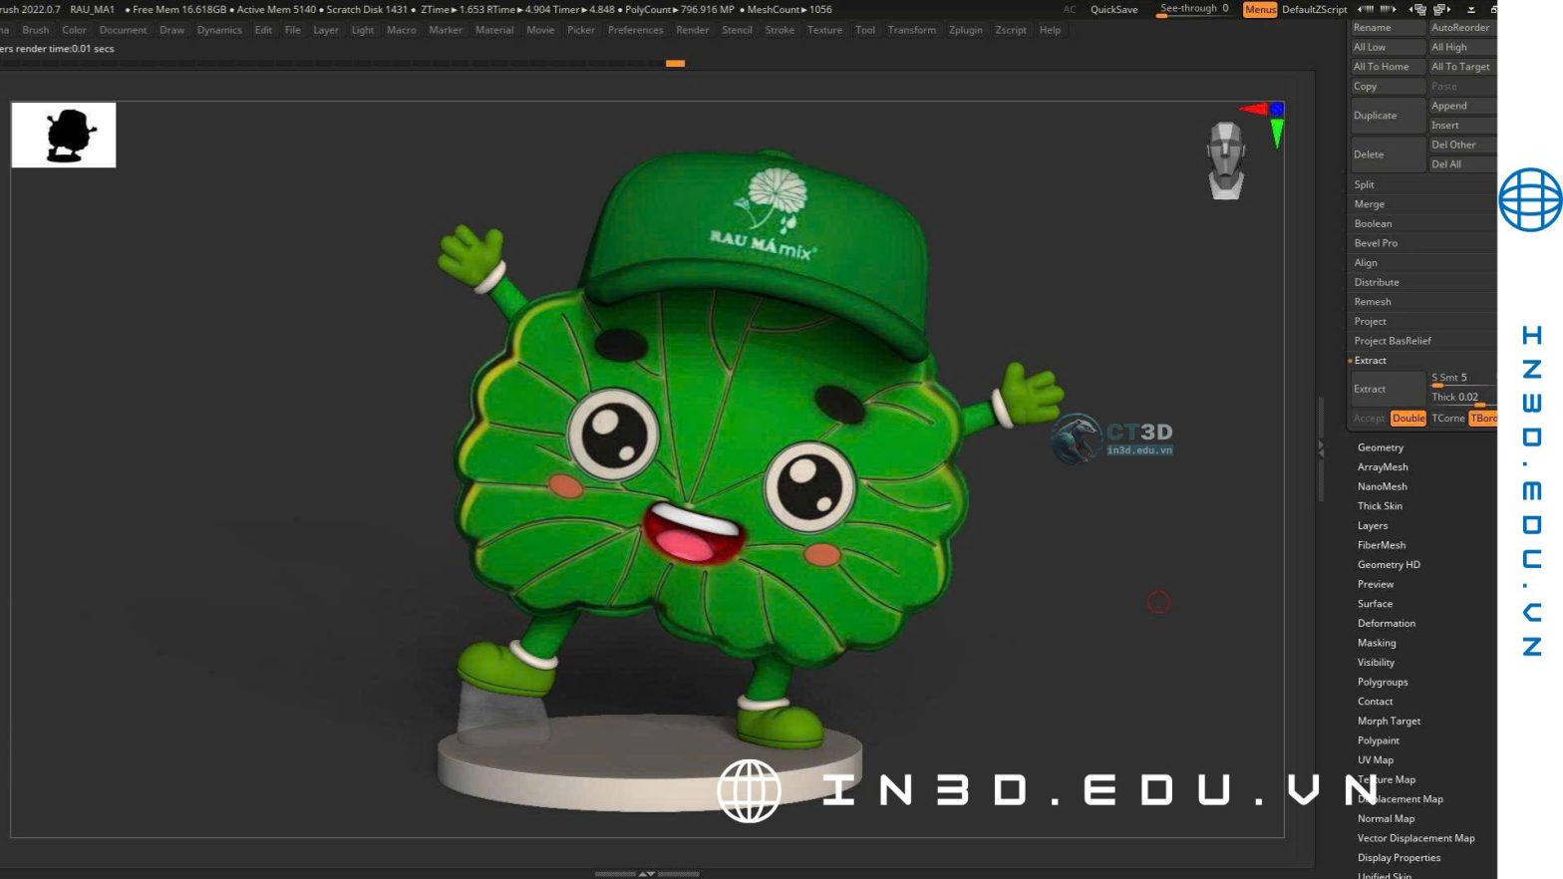This screenshot has width=1563, height=879.
Task: Open the Stroke menu
Action: [780, 30]
